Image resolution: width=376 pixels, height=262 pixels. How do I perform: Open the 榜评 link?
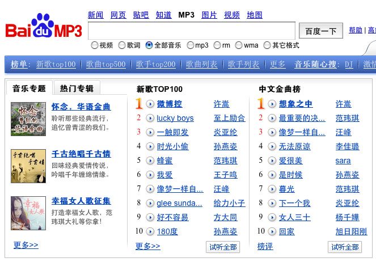pos(265,247)
